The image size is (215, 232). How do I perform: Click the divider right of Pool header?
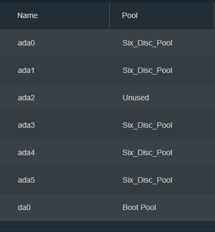pyautogui.click(x=214, y=15)
